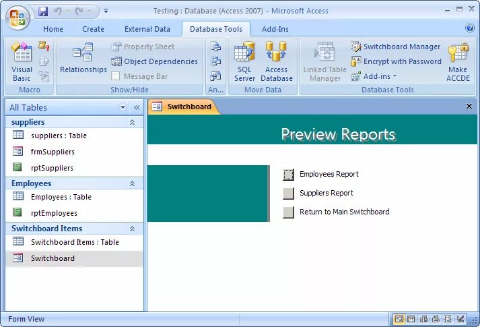Switch to Datasheet View in status bar
Viewport: 480px width, 327px height.
pyautogui.click(x=411, y=319)
